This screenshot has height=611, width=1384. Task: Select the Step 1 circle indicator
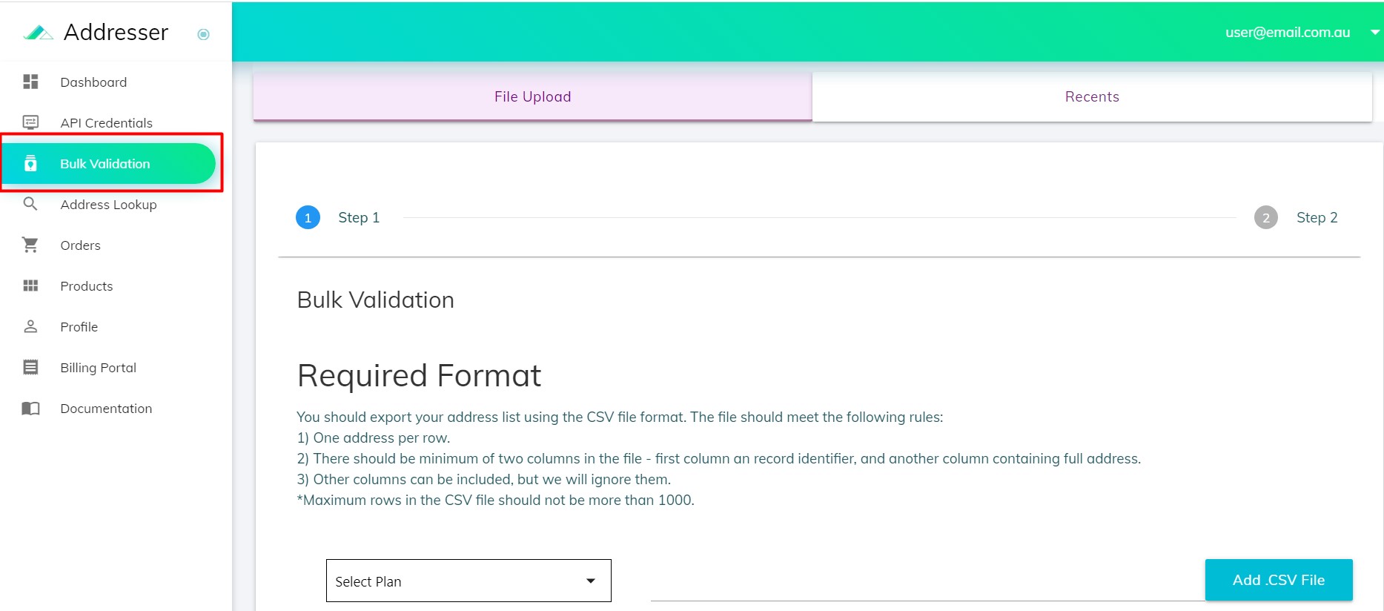click(x=308, y=218)
